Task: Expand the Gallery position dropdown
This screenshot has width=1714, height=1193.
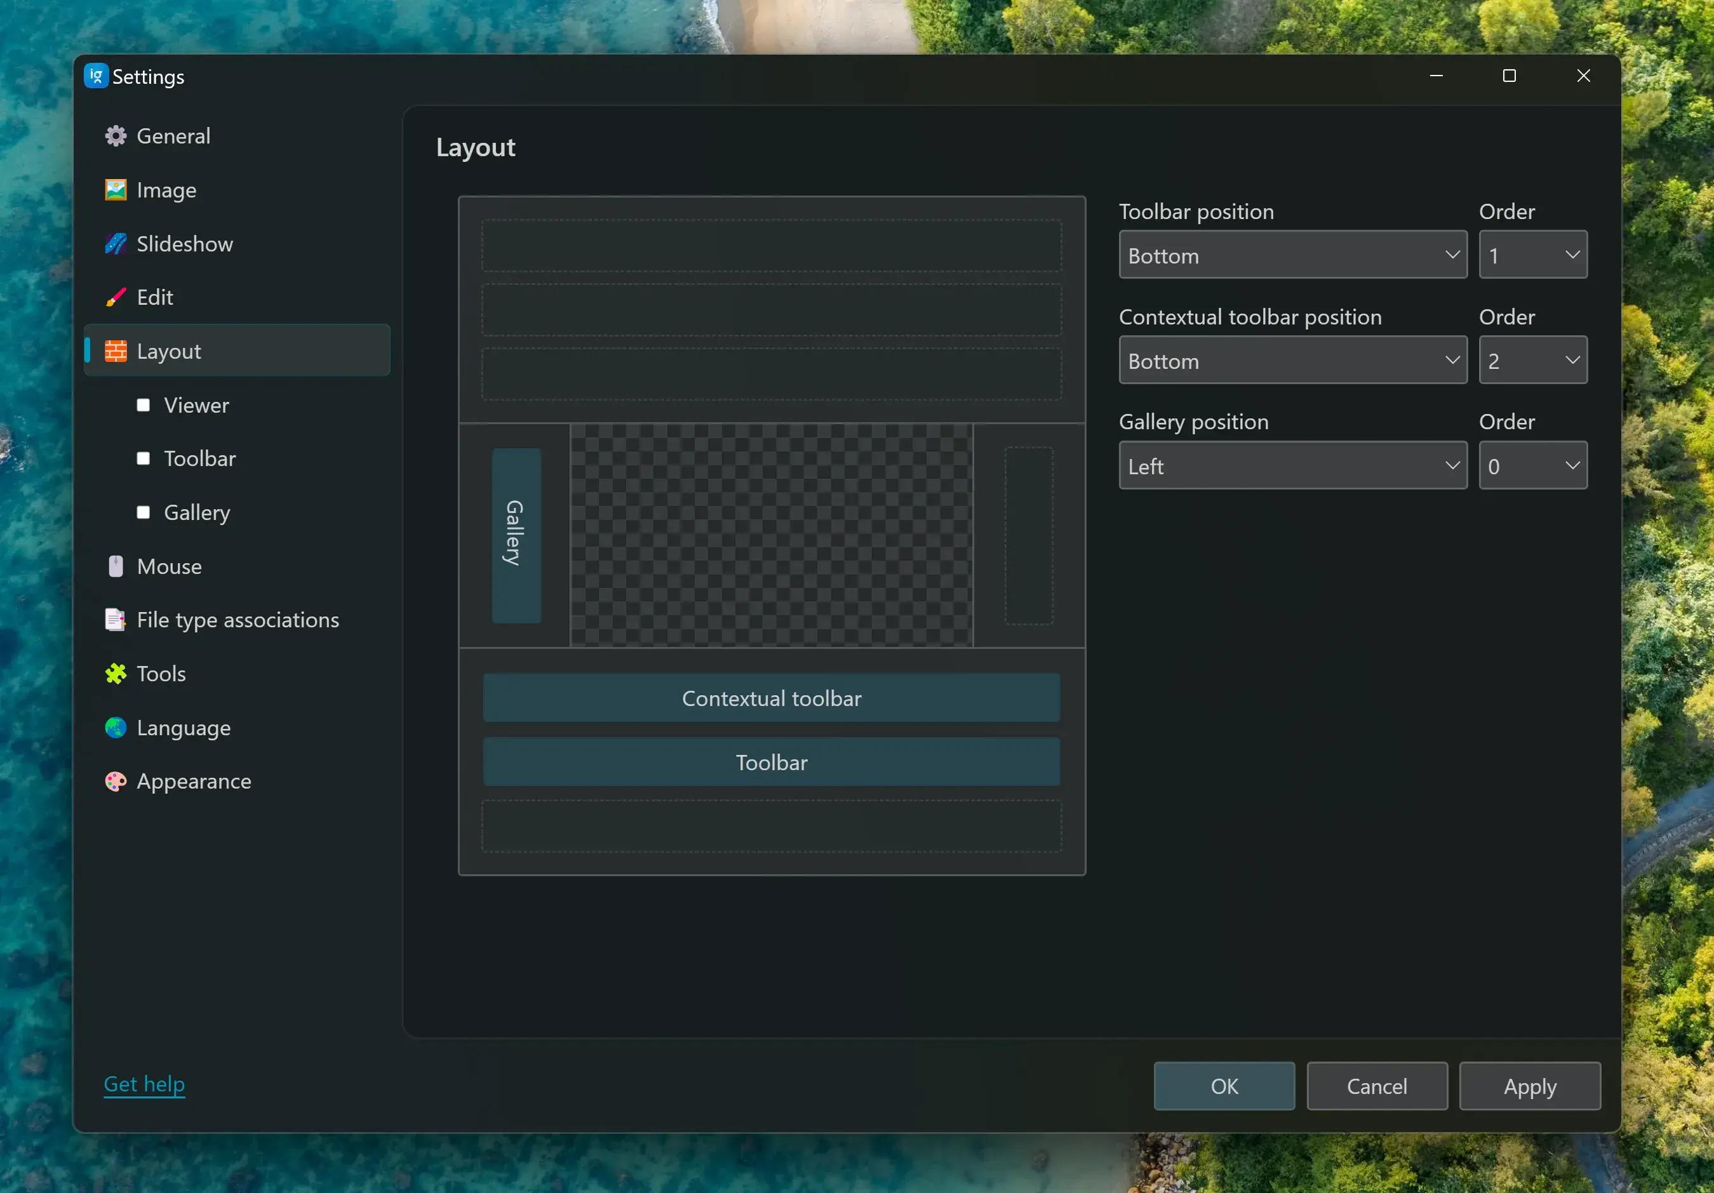Action: (x=1292, y=466)
